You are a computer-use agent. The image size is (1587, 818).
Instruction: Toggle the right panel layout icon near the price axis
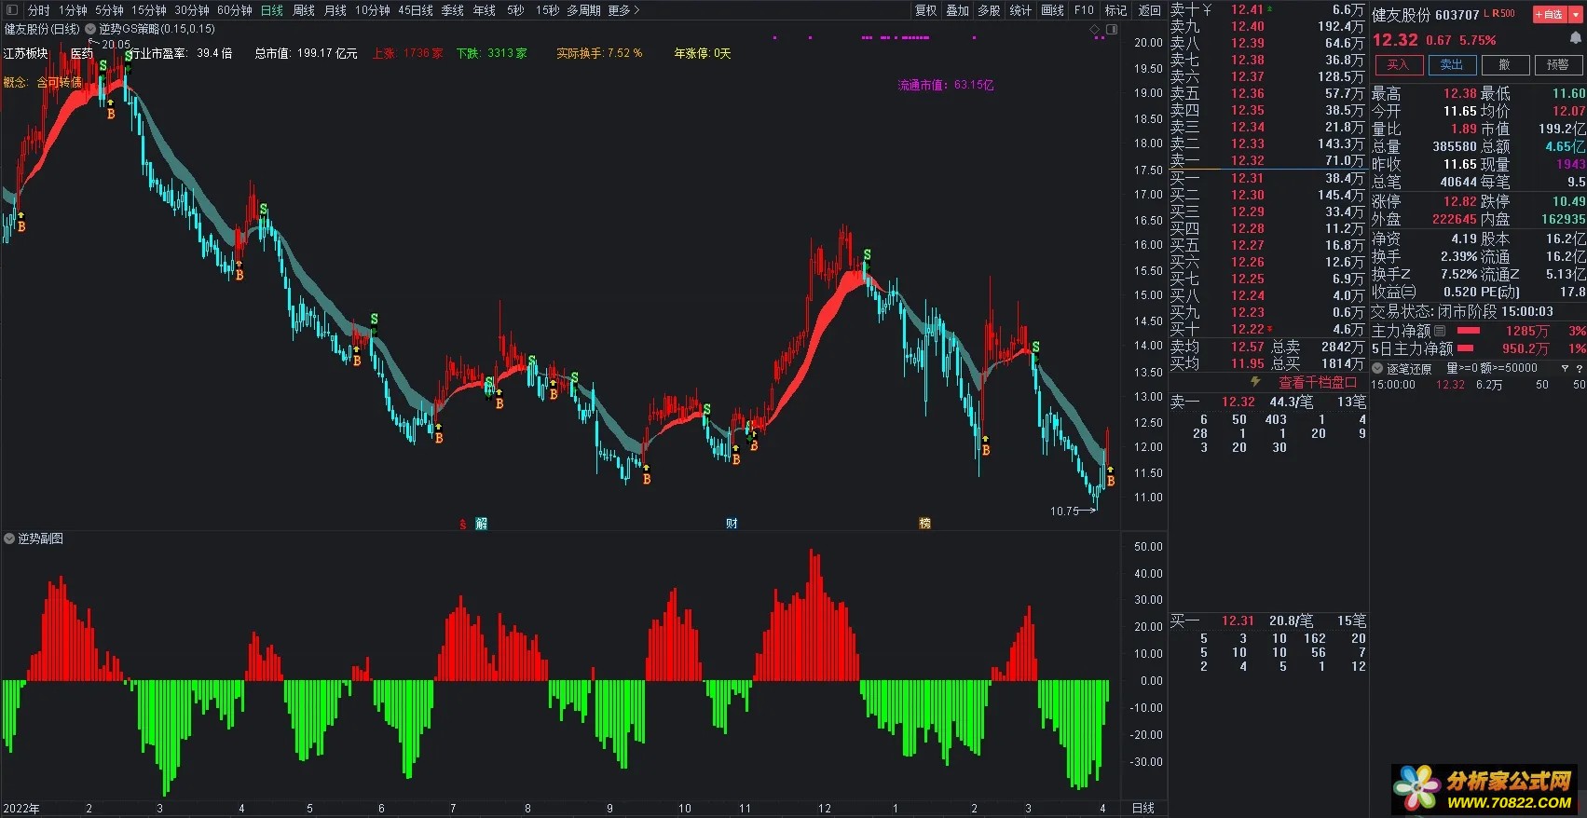pyautogui.click(x=1111, y=30)
